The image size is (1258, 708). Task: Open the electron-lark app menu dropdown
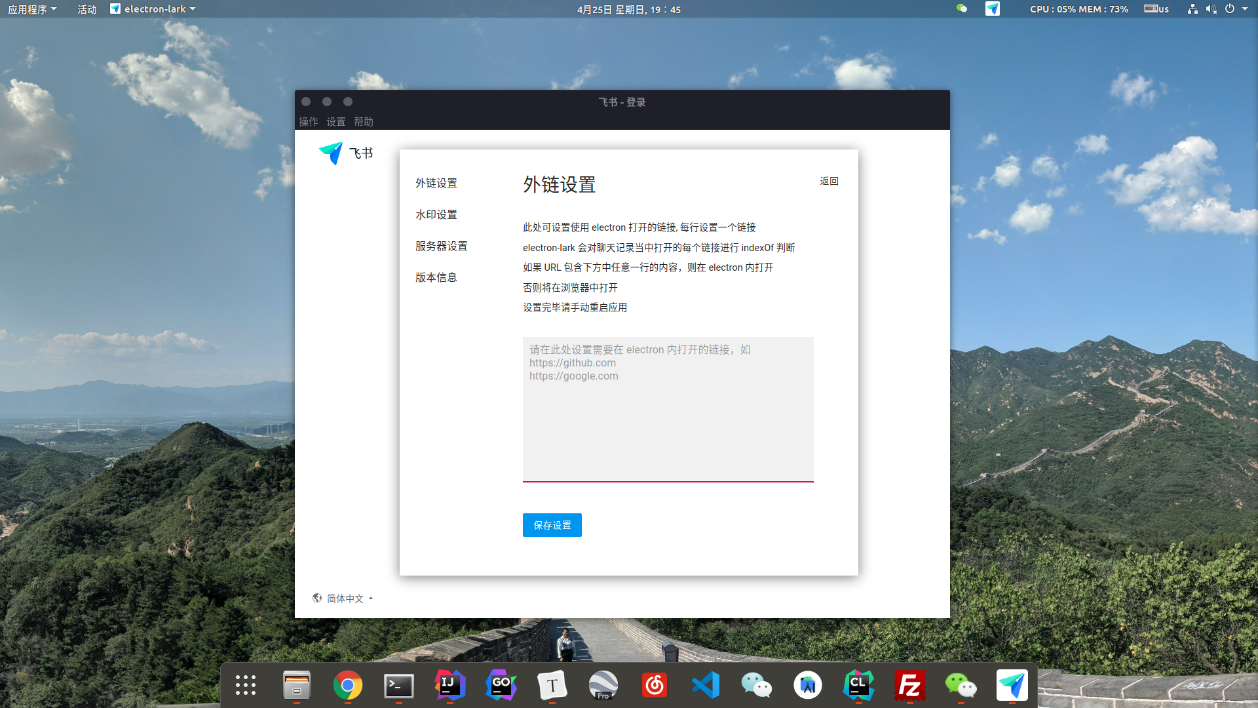click(154, 9)
